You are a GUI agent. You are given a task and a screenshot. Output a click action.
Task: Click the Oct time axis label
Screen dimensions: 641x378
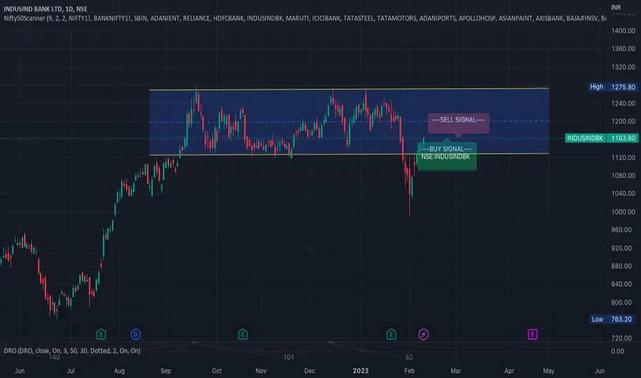coord(217,370)
